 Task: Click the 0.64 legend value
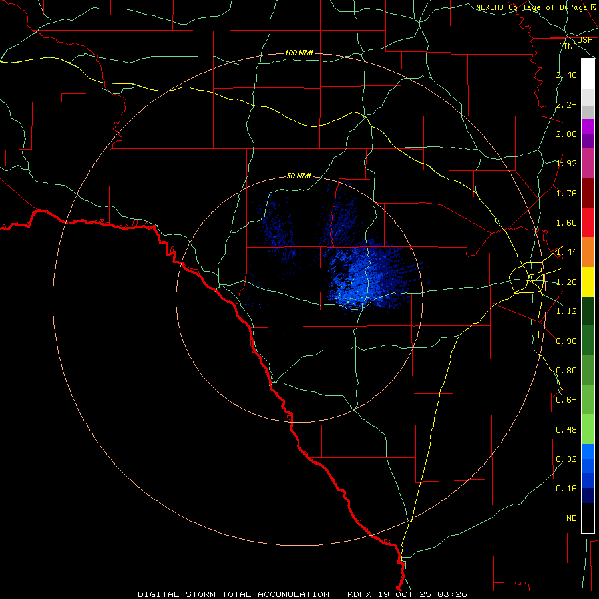[x=566, y=400]
